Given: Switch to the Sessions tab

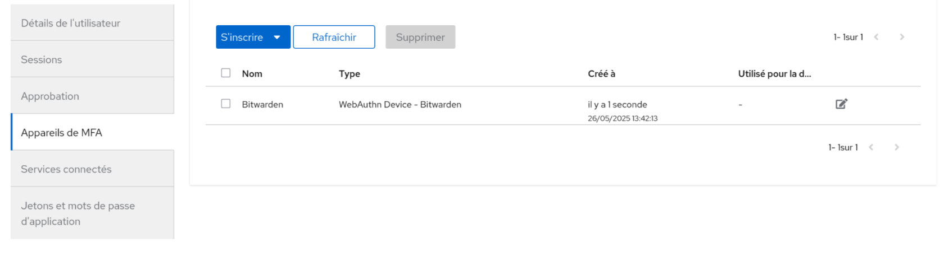Looking at the screenshot, I should pyautogui.click(x=92, y=59).
